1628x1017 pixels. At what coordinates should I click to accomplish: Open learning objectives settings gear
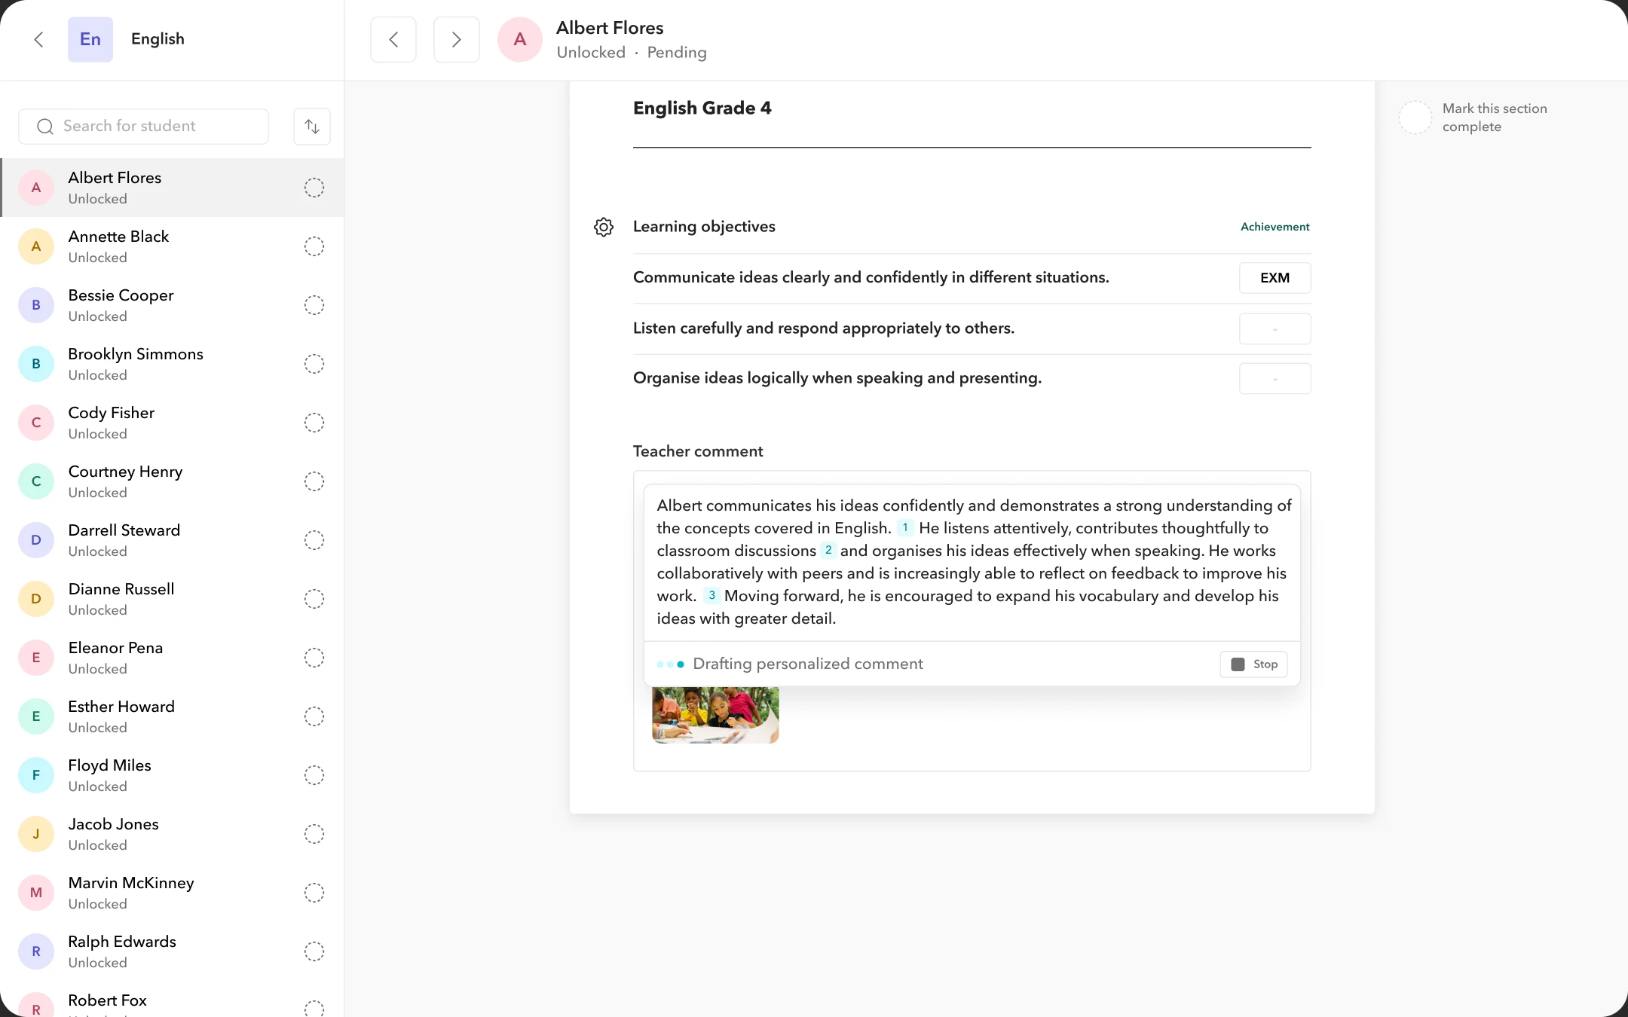(x=604, y=227)
